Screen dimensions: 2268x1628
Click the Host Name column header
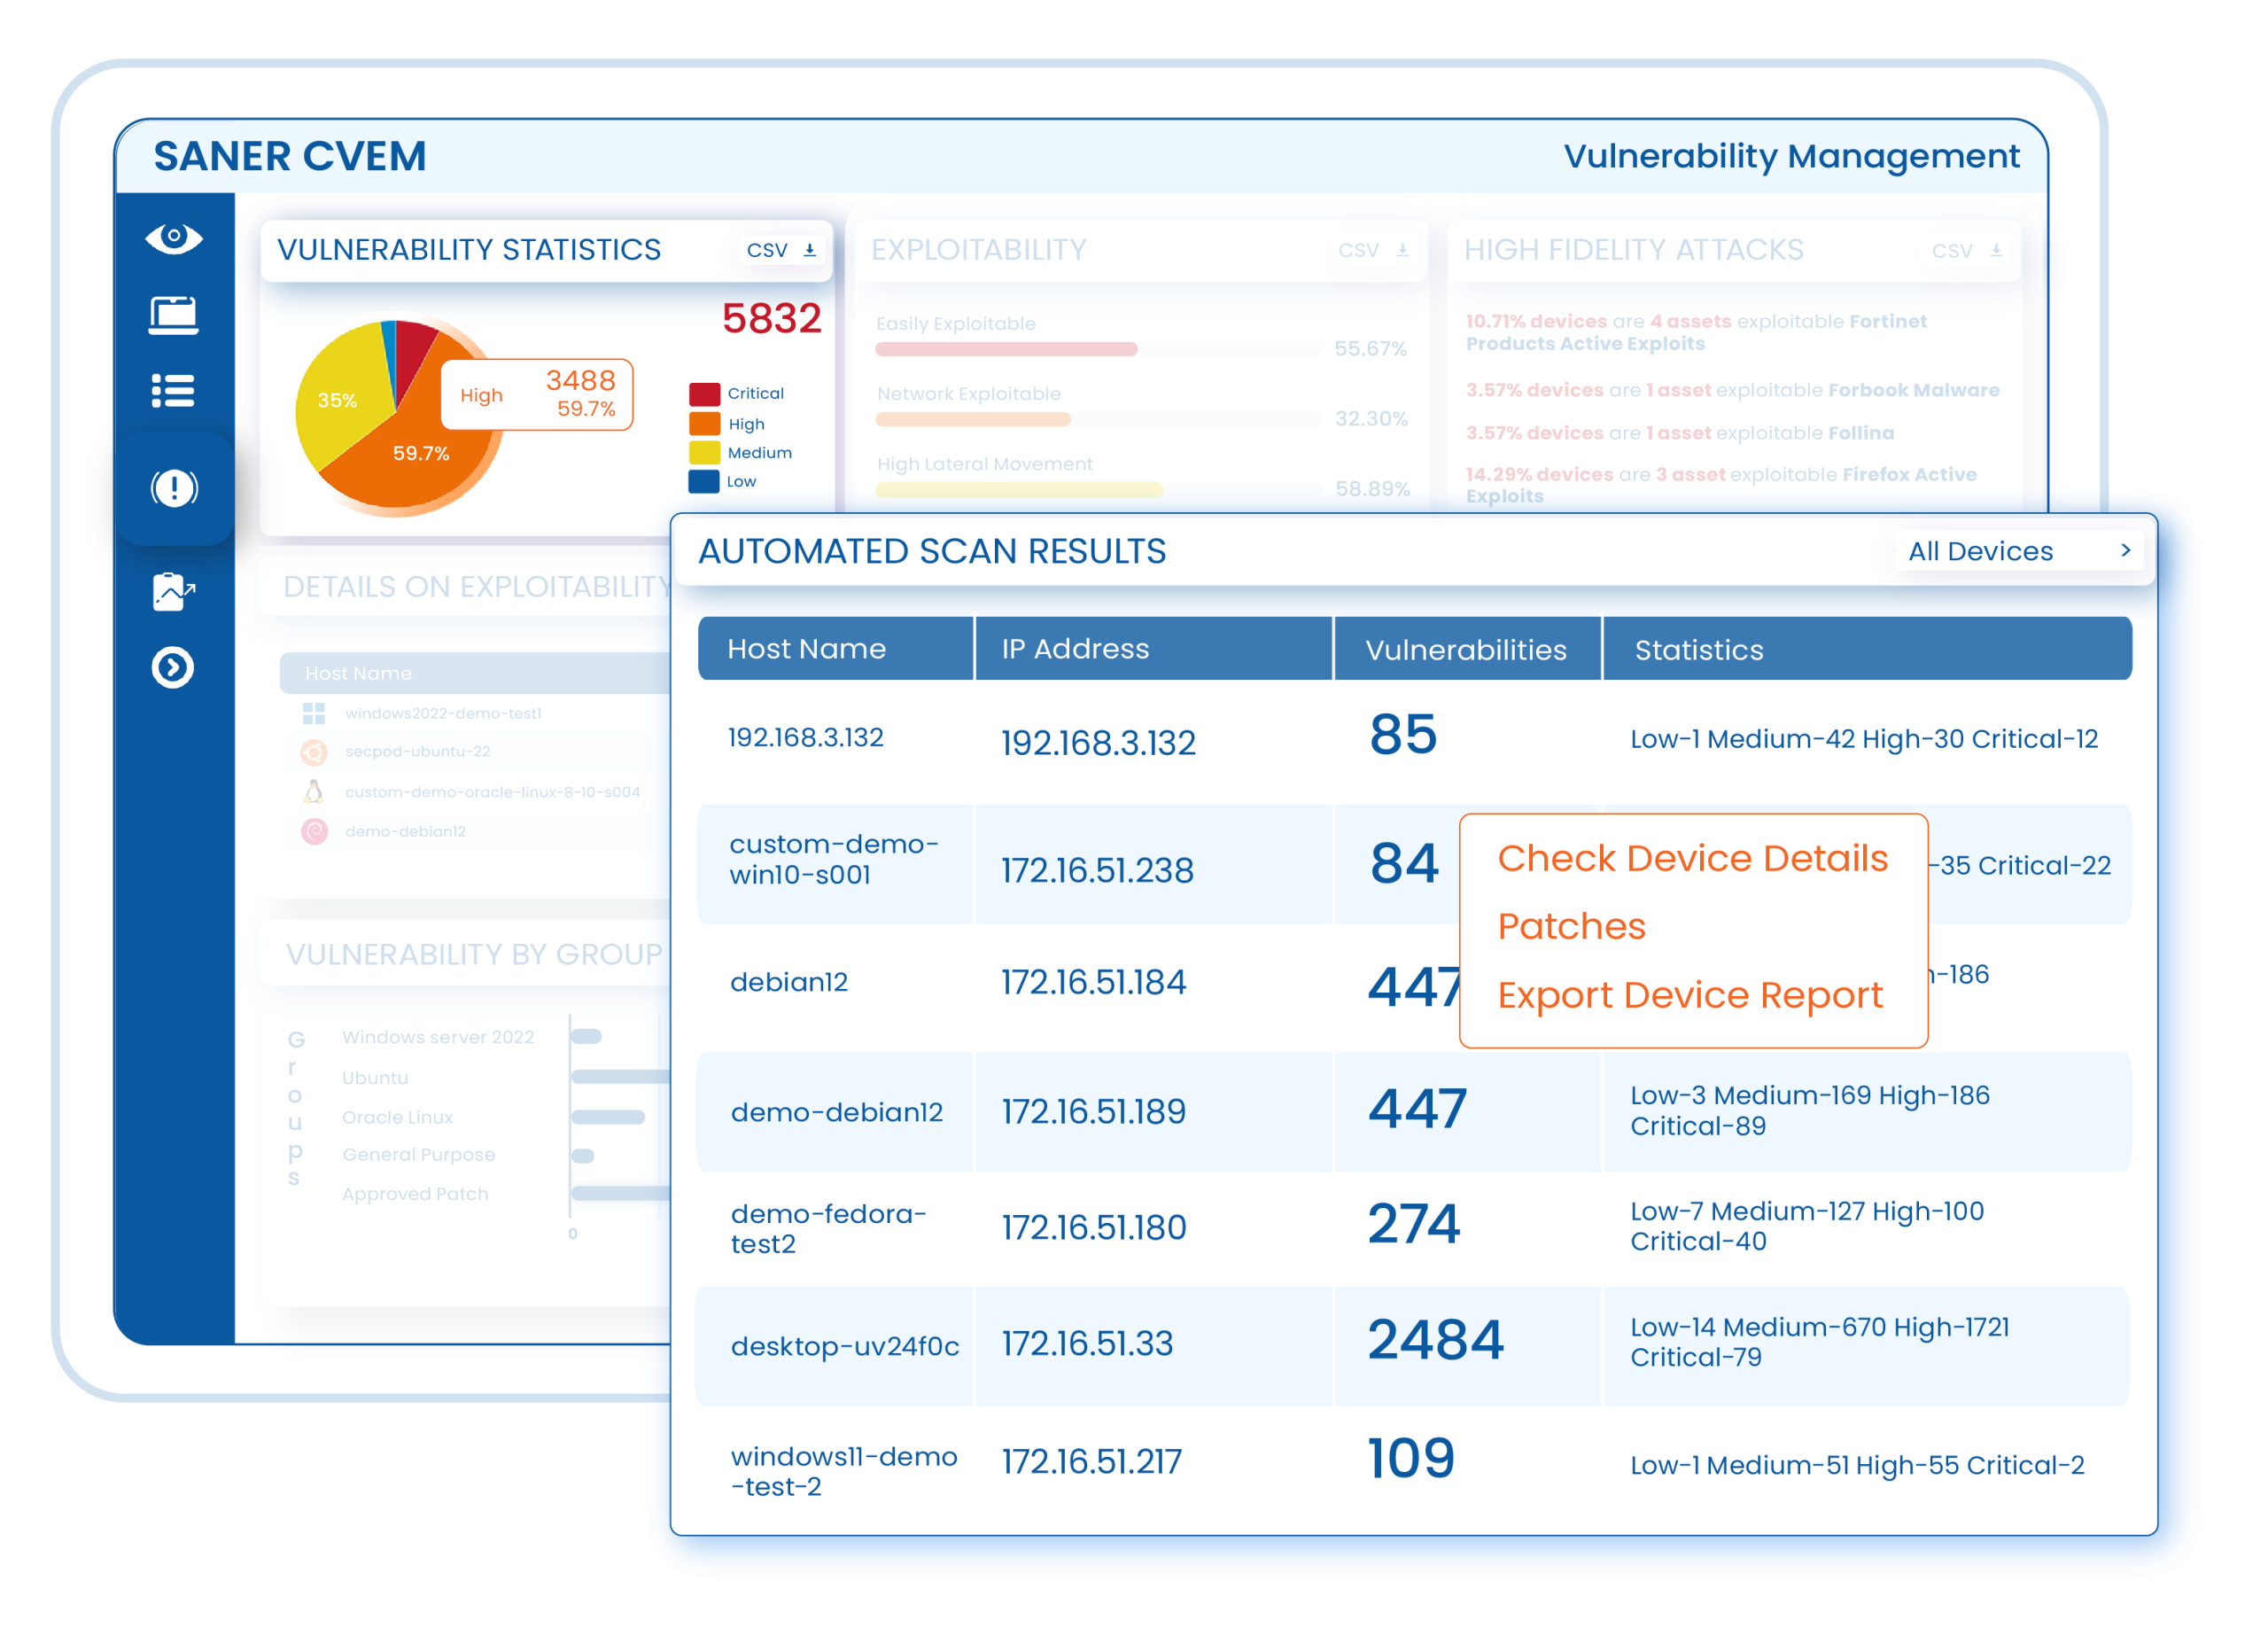806,650
